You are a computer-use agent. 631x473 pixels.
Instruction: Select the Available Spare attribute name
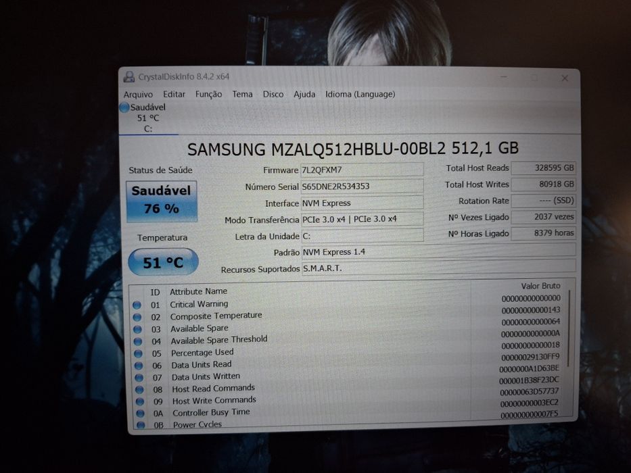pyautogui.click(x=200, y=328)
